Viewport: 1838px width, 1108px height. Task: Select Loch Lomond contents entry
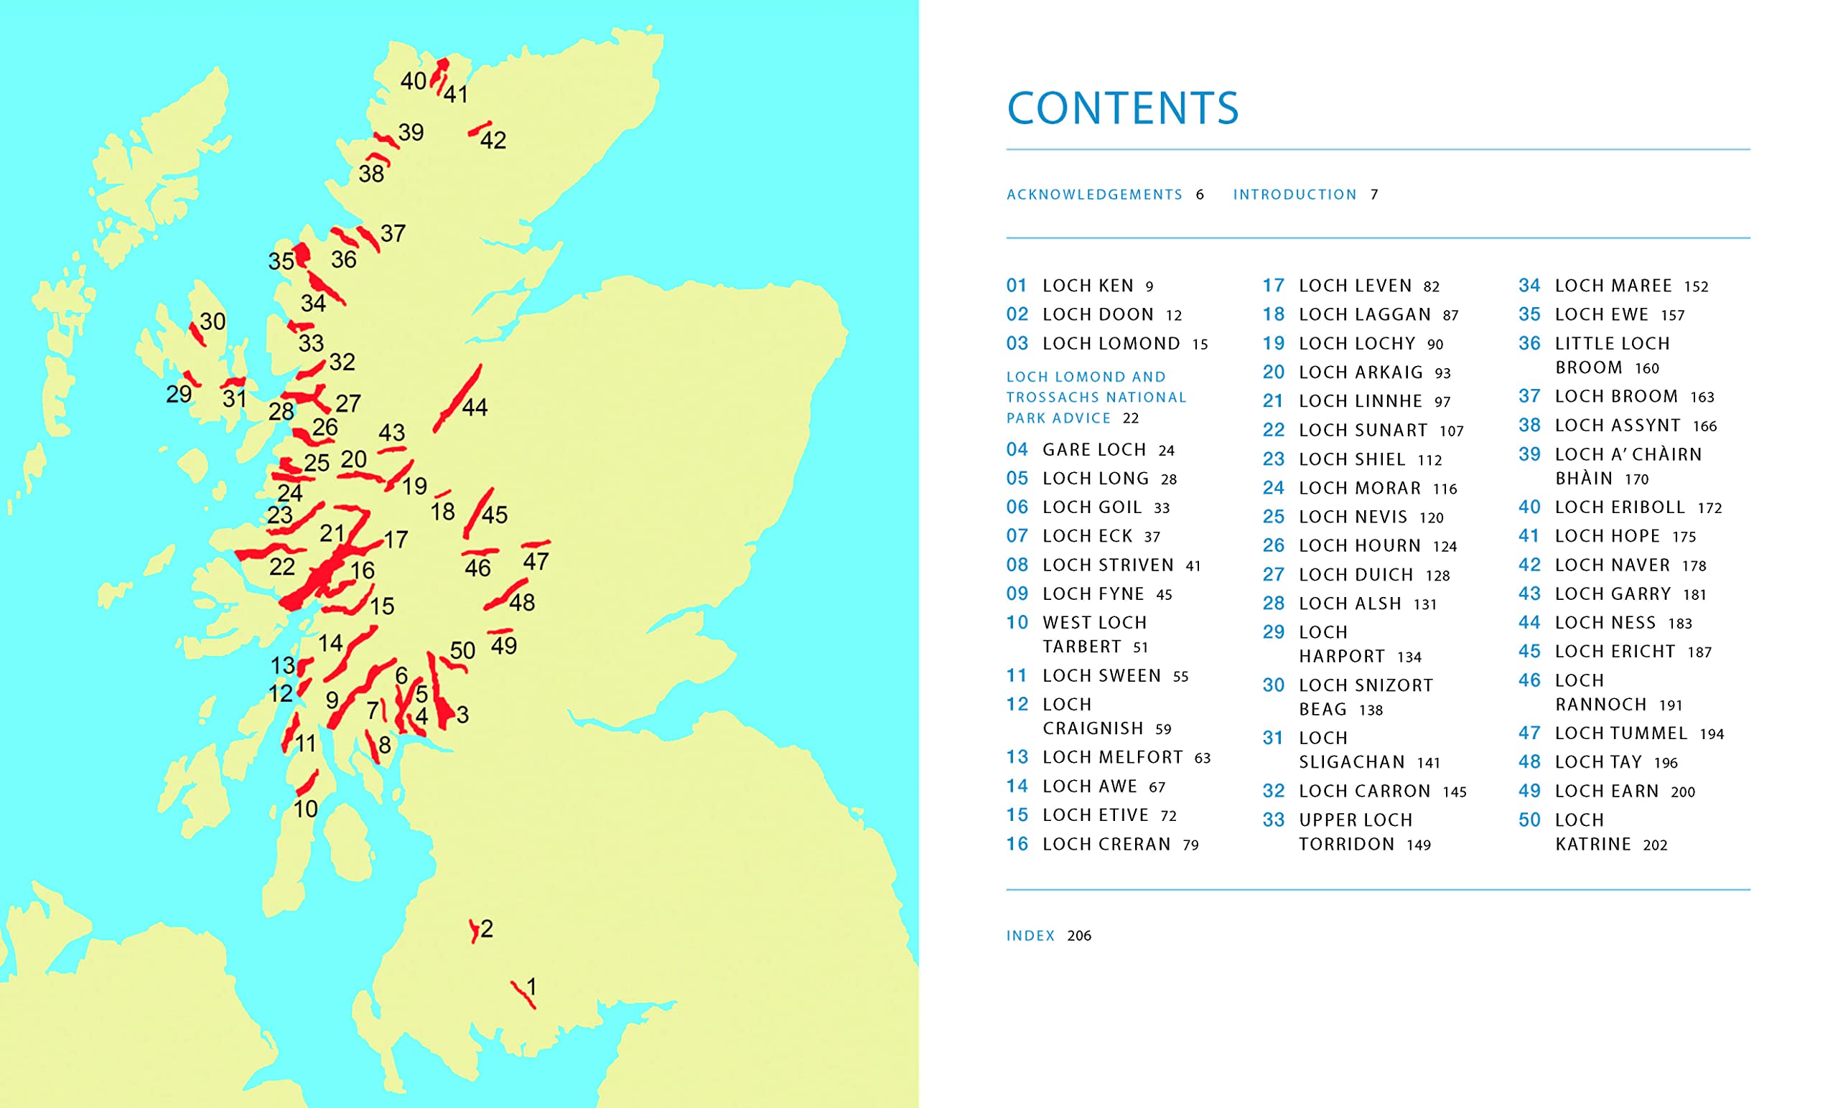coord(1111,344)
